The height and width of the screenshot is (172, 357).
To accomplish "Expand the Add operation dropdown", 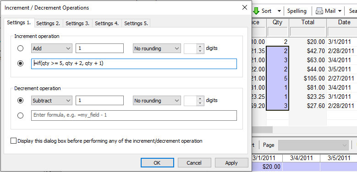I will pos(51,48).
